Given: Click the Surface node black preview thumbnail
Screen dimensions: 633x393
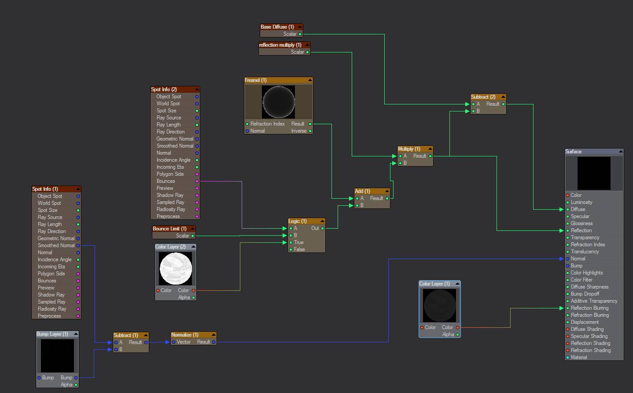Looking at the screenshot, I should (x=594, y=173).
